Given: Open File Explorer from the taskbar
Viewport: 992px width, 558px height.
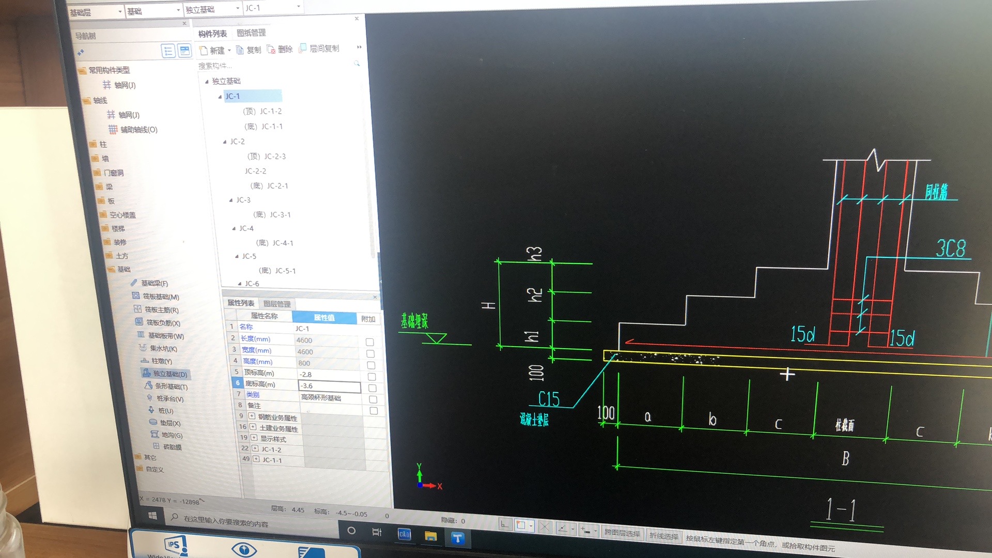Looking at the screenshot, I should (x=431, y=536).
